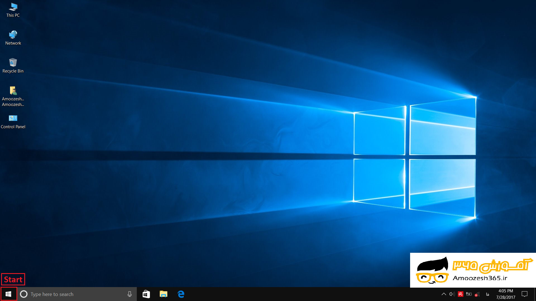The height and width of the screenshot is (301, 536).
Task: Focus the 'Type here to search' box
Action: [x=77, y=294]
